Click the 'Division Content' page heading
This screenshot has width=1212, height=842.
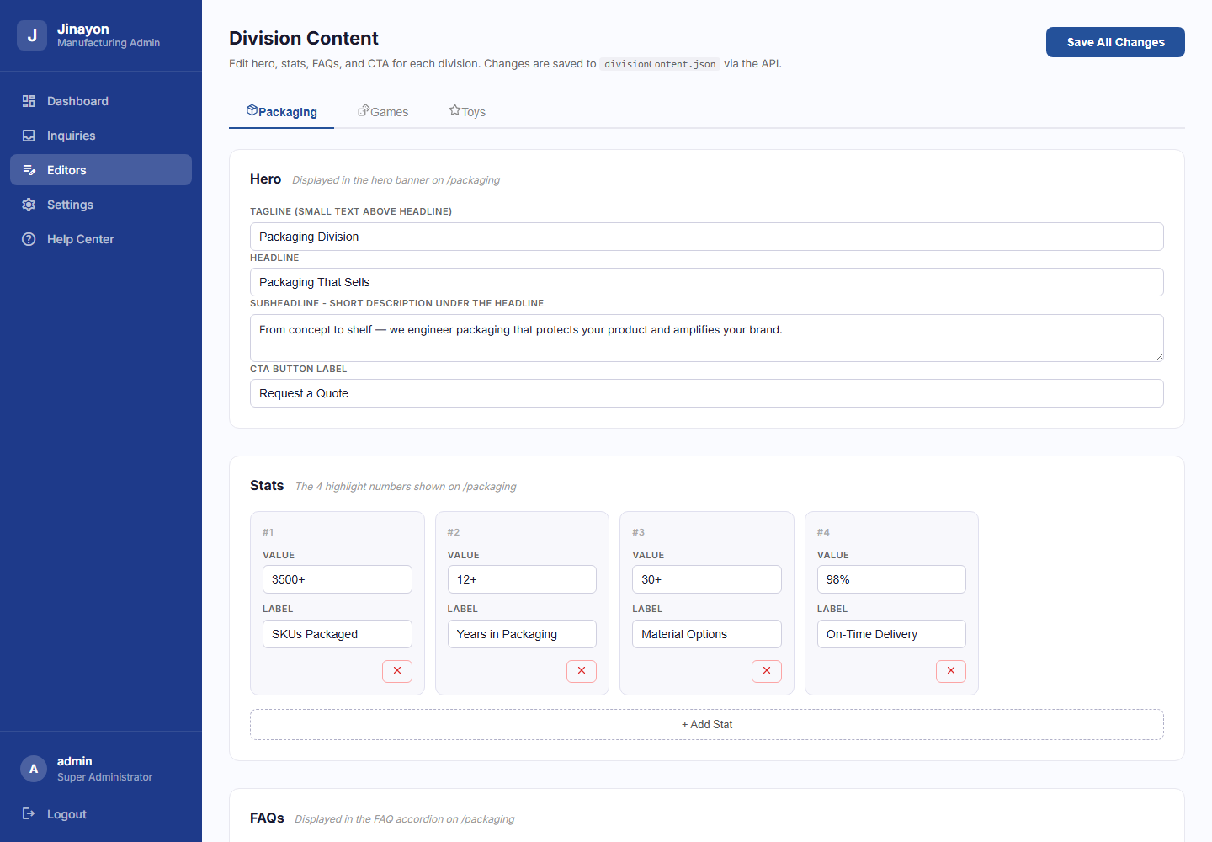pyautogui.click(x=304, y=38)
